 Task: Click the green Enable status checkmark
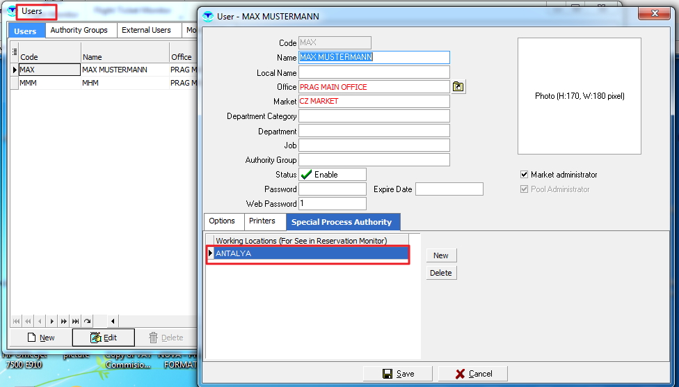pyautogui.click(x=305, y=175)
